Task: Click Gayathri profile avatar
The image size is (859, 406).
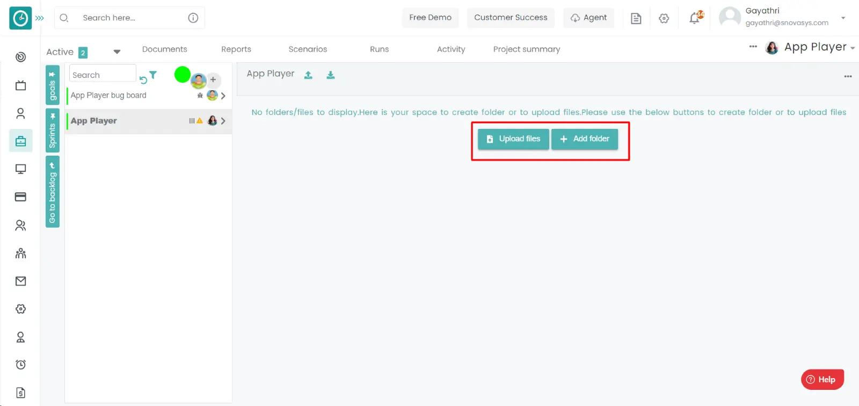Action: coord(730,17)
